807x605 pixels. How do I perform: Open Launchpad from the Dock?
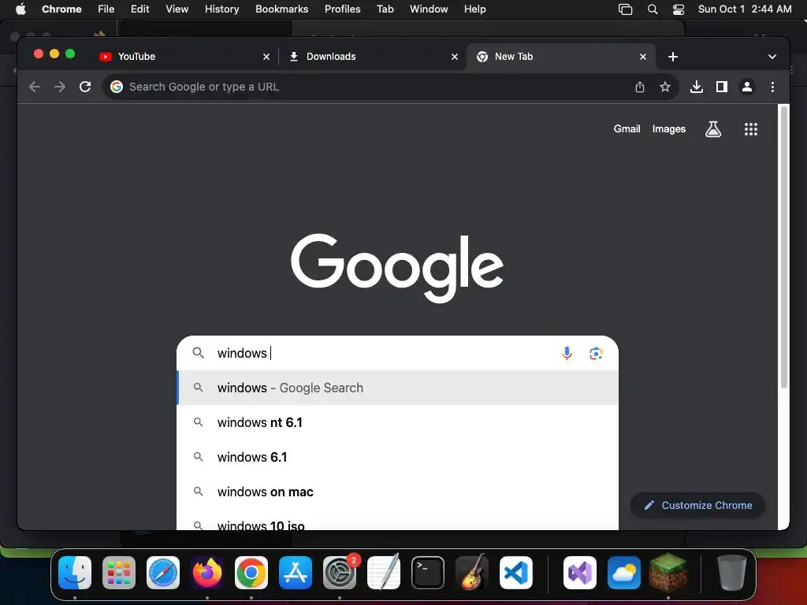(x=119, y=573)
